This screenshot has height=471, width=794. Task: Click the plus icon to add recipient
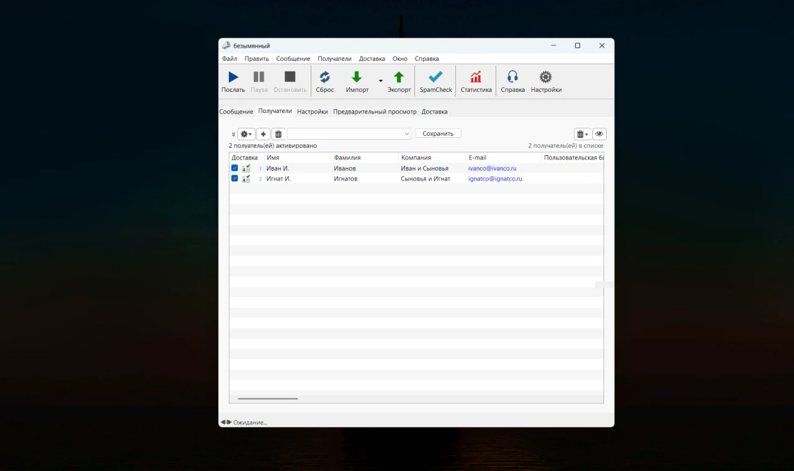pos(263,134)
